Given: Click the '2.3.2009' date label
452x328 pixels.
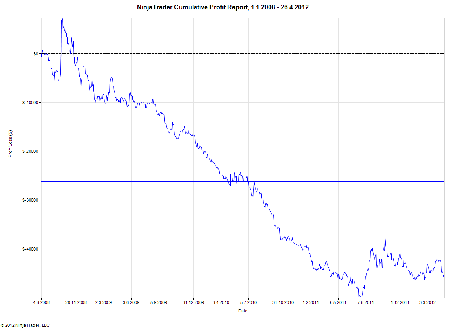Looking at the screenshot, I should point(104,302).
